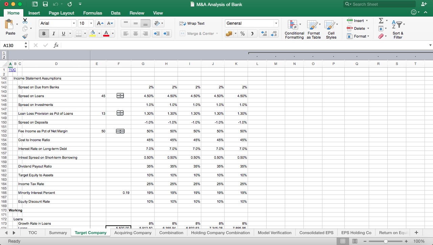Viewport: 433px width, 245px height.
Task: Click the spinner beside Spread on Loans
Action: coord(120,96)
